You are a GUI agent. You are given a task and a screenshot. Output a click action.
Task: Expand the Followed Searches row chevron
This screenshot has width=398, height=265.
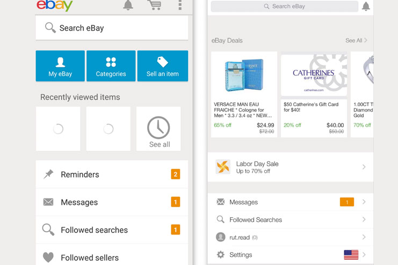point(364,219)
